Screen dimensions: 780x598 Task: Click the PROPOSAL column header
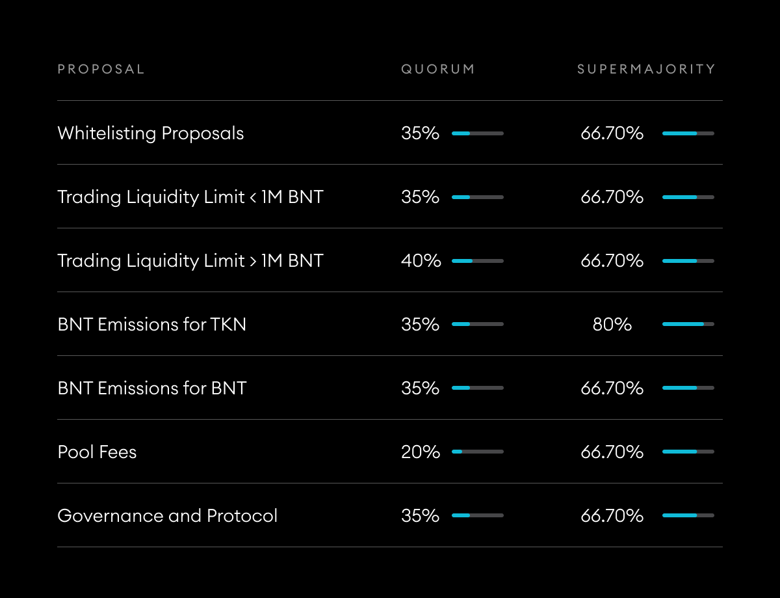tap(101, 69)
